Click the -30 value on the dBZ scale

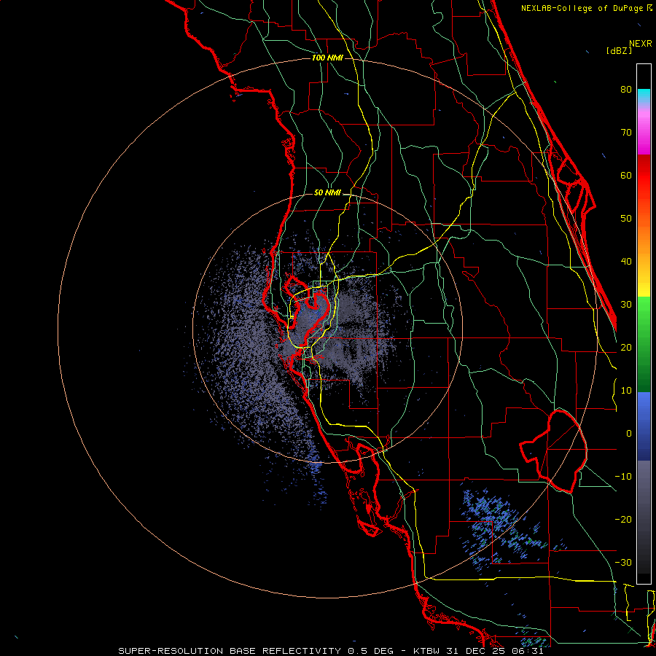tap(623, 563)
